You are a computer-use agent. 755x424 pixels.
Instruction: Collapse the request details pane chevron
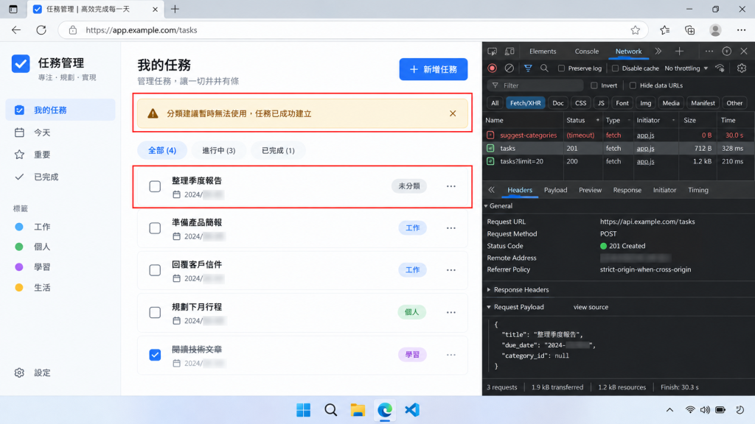pos(491,190)
